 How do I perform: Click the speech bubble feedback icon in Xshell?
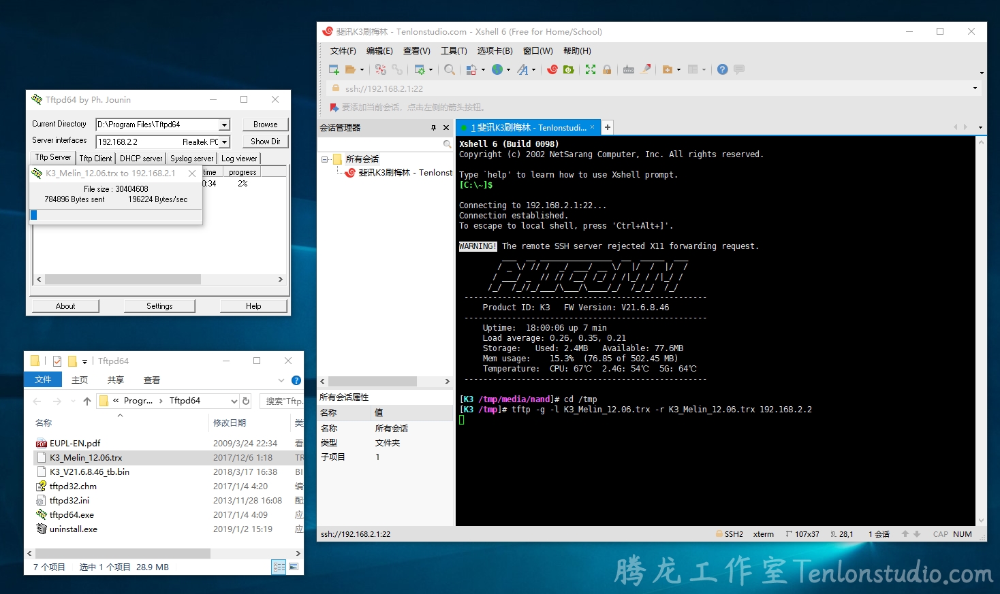739,69
